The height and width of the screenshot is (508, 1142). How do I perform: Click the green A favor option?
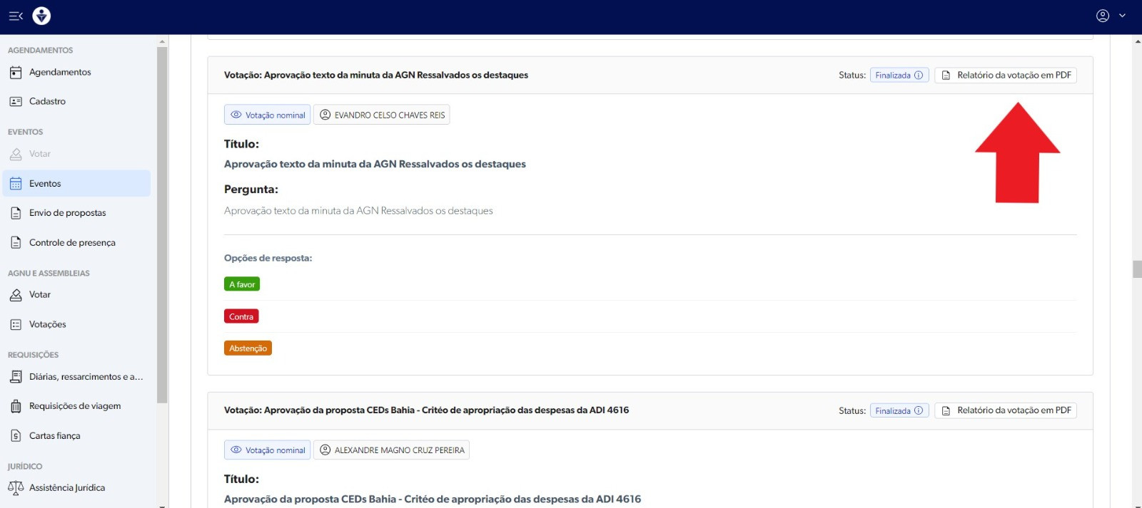[242, 284]
